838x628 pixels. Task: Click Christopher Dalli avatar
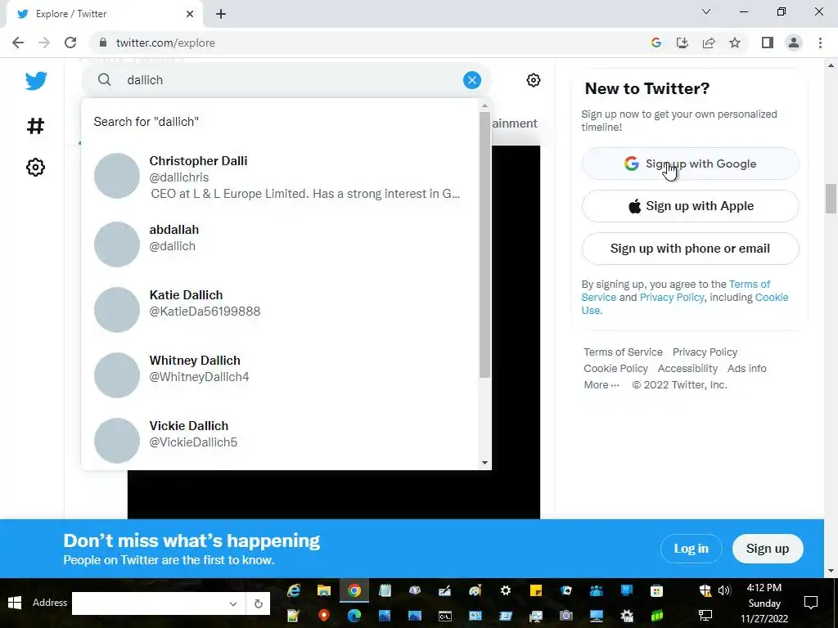pyautogui.click(x=116, y=176)
